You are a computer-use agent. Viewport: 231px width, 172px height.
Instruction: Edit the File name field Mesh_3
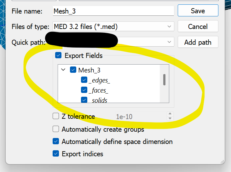point(113,11)
